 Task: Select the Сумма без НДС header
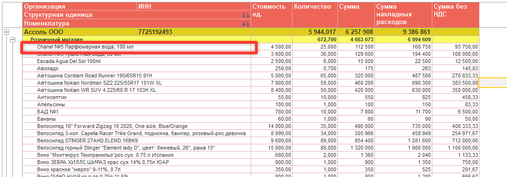click(x=455, y=15)
